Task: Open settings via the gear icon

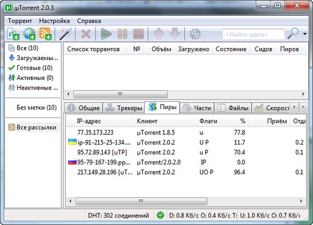Action: coord(195,34)
